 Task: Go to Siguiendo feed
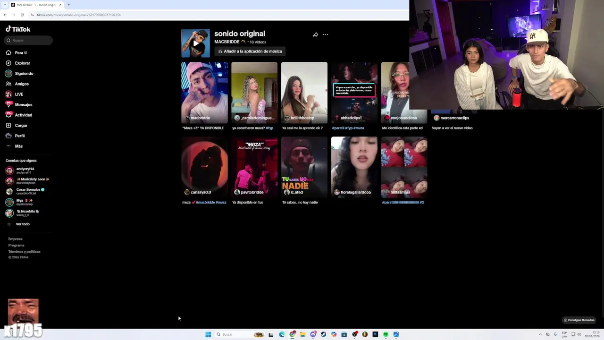point(19,74)
